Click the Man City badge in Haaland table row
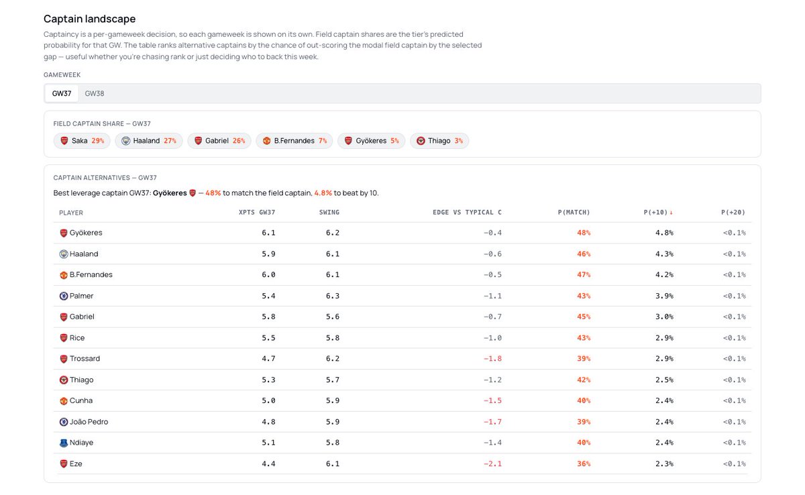 coord(64,254)
